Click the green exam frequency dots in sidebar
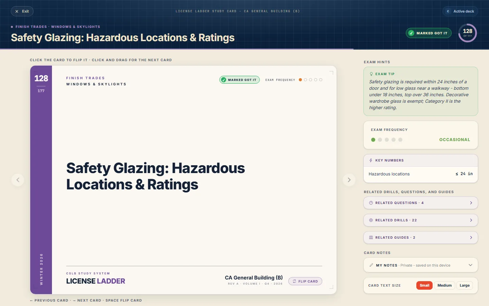The image size is (489, 306). click(x=387, y=140)
